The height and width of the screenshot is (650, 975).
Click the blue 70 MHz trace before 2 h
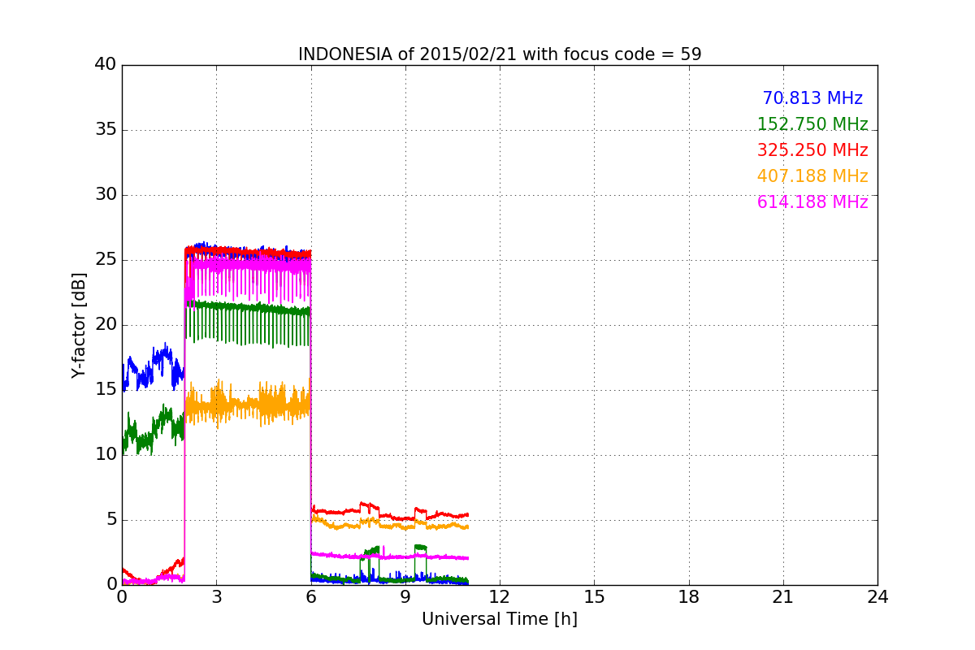click(154, 367)
